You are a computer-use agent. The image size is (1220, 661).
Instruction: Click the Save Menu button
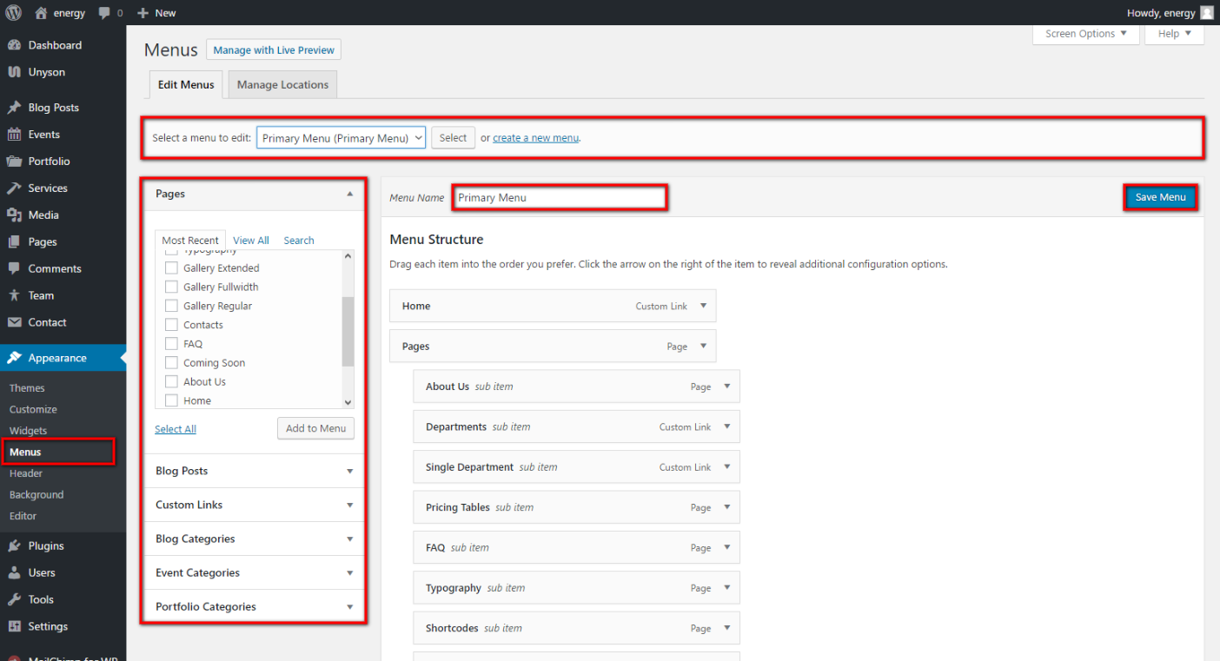coord(1160,197)
